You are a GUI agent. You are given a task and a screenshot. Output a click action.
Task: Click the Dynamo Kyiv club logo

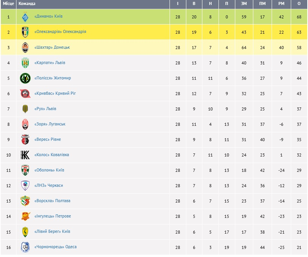coord(25,17)
